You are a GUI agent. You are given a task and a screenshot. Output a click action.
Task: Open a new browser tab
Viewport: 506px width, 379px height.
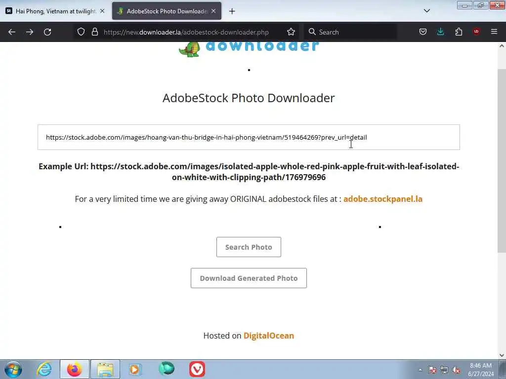coord(232,11)
